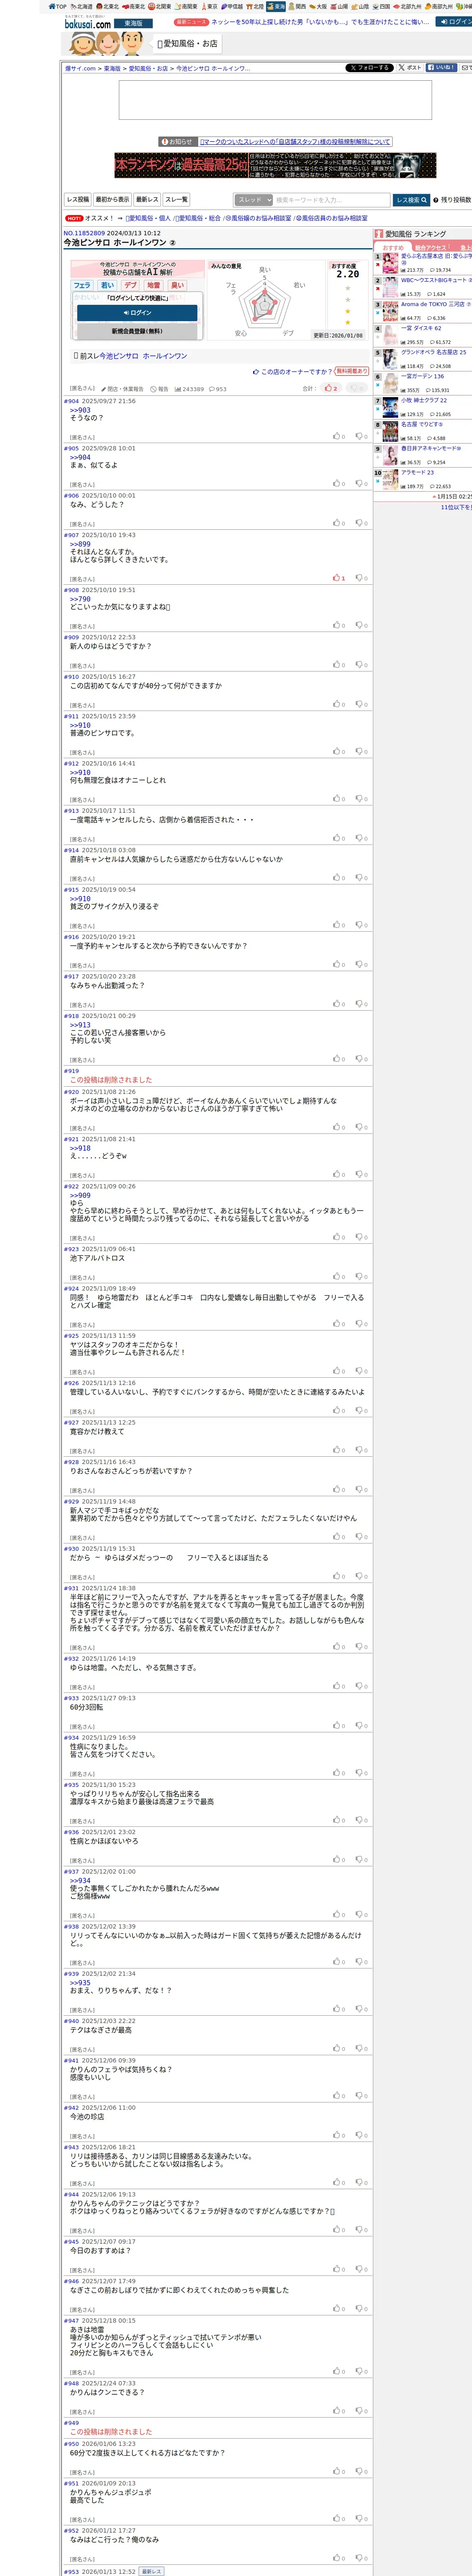Open the お知らせ notice link

295,142
